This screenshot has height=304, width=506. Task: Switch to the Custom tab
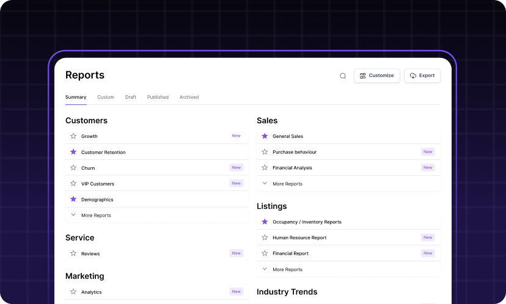(x=106, y=97)
